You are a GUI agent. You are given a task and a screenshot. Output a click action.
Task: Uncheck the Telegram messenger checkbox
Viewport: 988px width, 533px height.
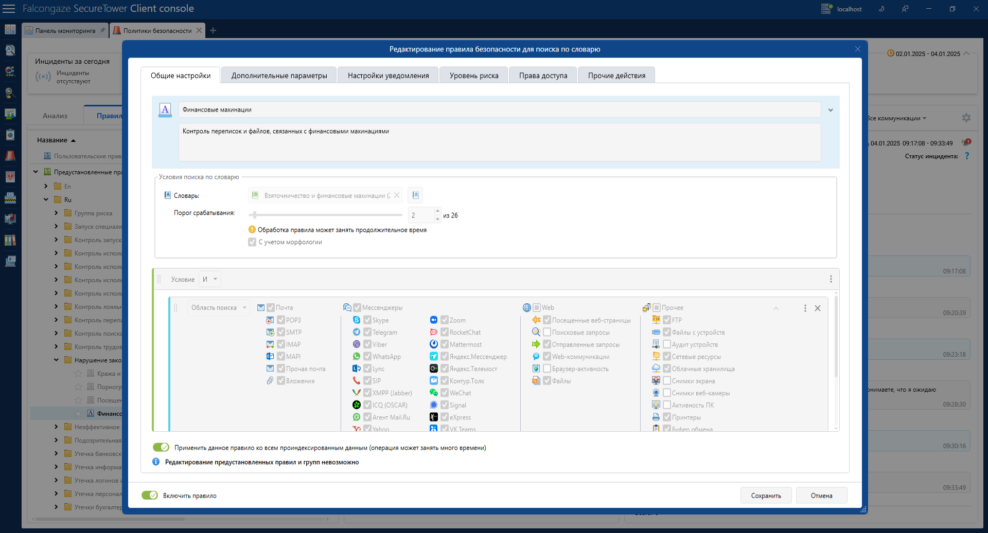(367, 333)
